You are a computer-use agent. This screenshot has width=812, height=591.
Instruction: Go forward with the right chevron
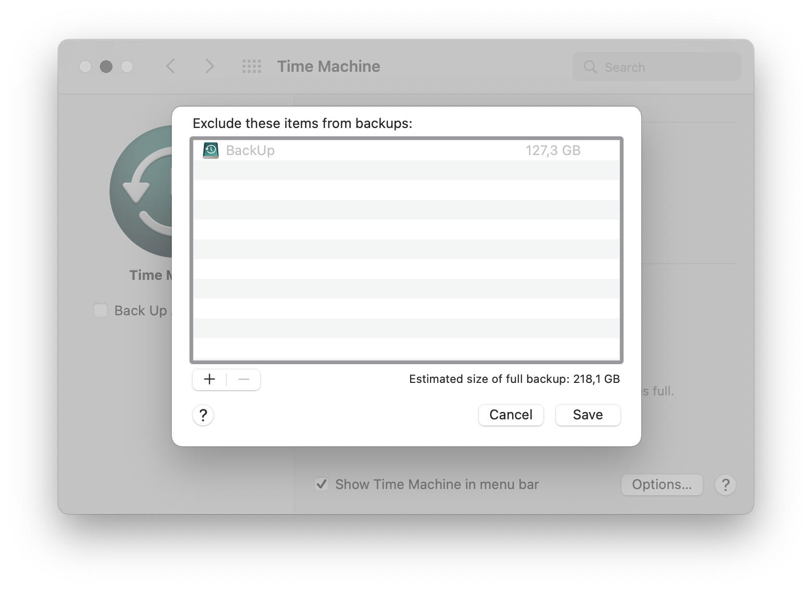[209, 66]
